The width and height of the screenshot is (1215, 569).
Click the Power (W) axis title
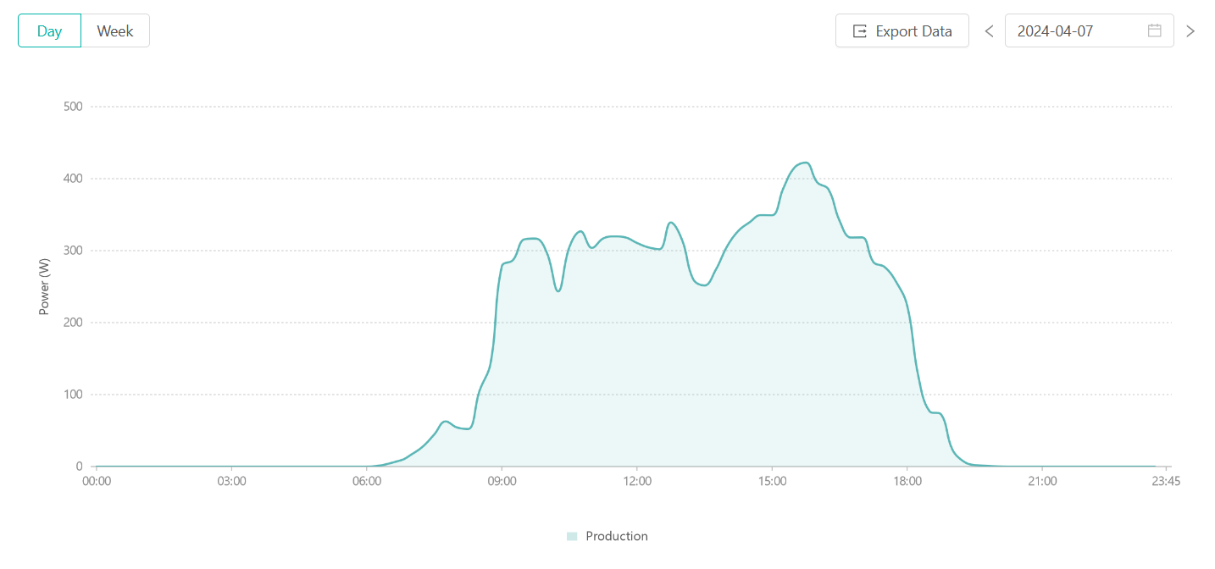(x=44, y=286)
